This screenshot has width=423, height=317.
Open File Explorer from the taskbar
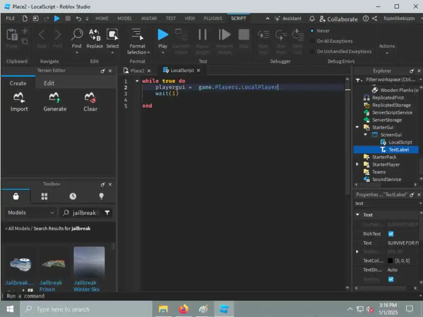pos(163,309)
